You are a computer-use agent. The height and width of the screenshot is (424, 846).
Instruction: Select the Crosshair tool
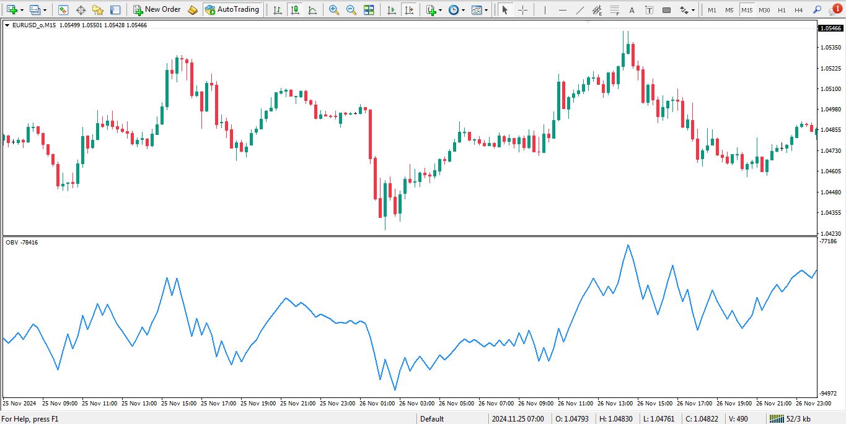tap(522, 10)
